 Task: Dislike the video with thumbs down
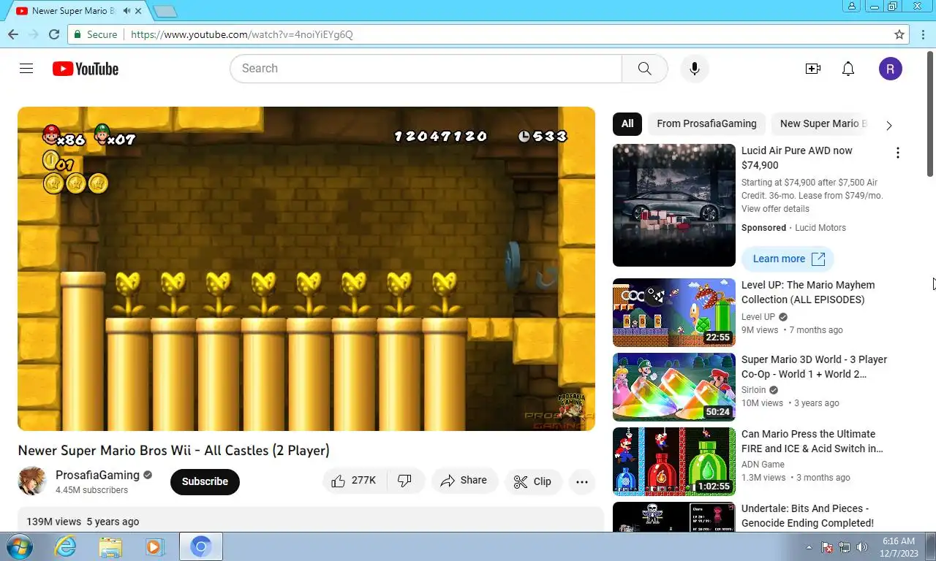point(405,481)
